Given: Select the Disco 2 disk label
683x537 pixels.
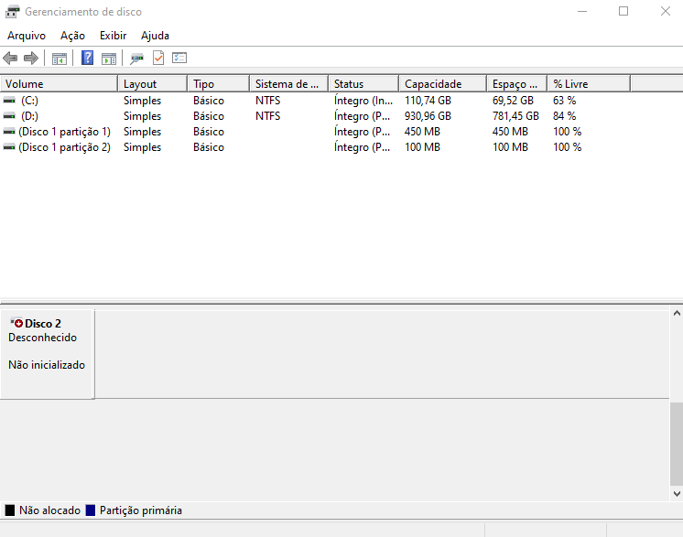Looking at the screenshot, I should point(43,324).
